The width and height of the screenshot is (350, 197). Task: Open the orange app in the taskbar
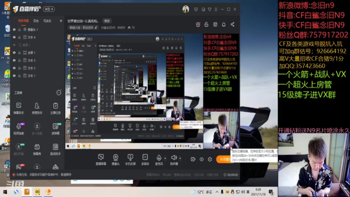27,192
